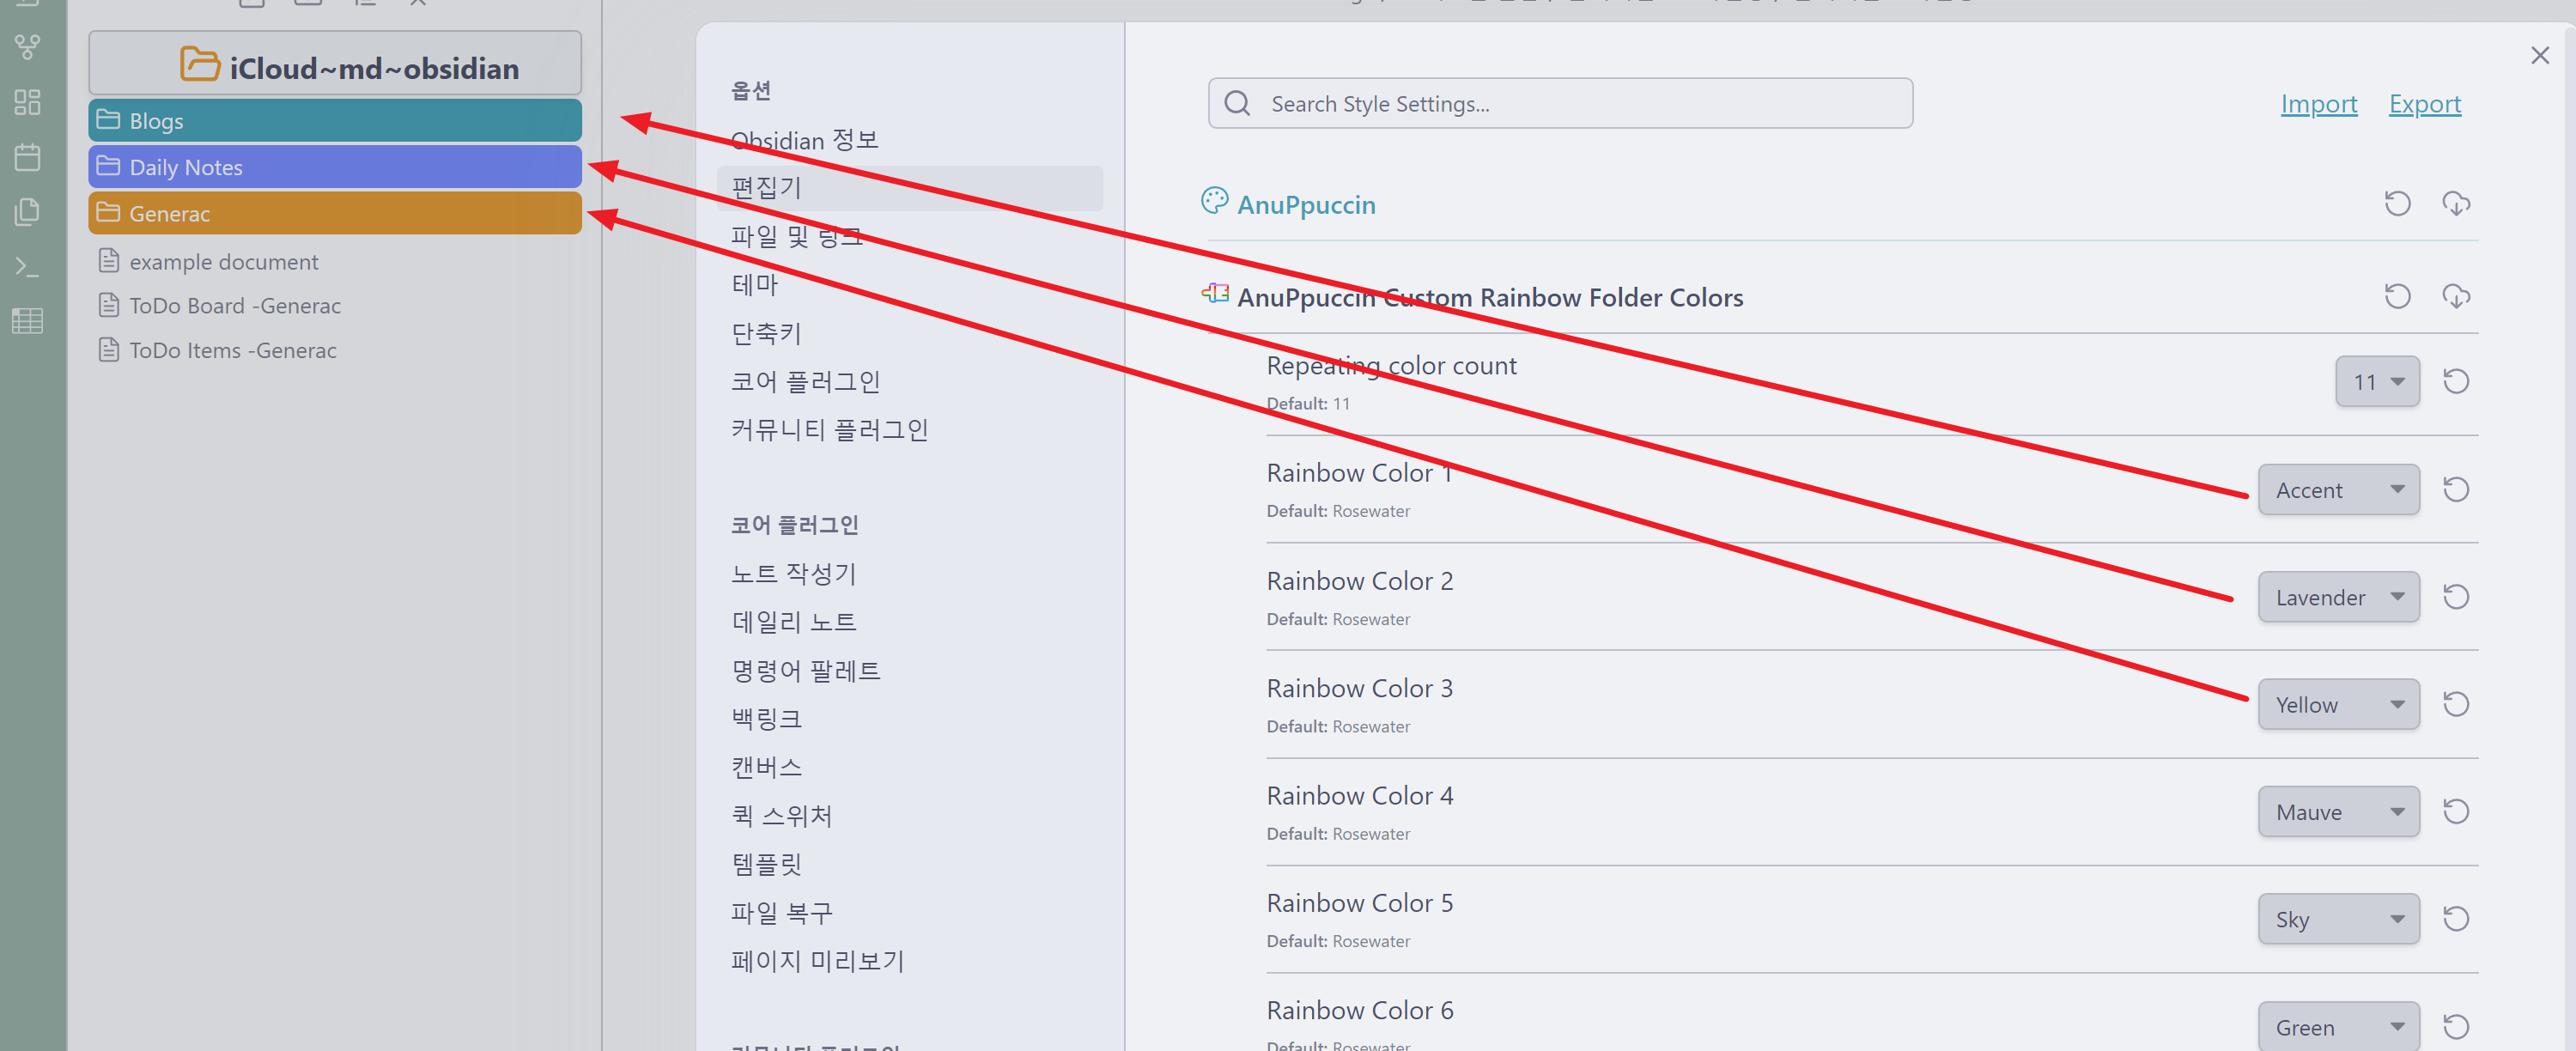Click the templates copy icon in ribbon
The height and width of the screenshot is (1051, 2576).
point(28,211)
